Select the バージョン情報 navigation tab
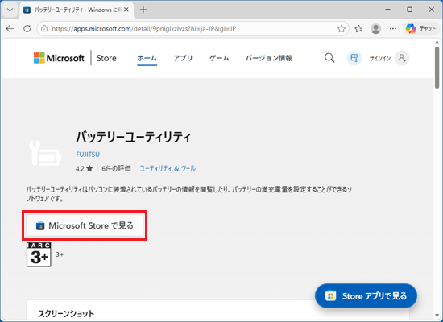 point(268,58)
